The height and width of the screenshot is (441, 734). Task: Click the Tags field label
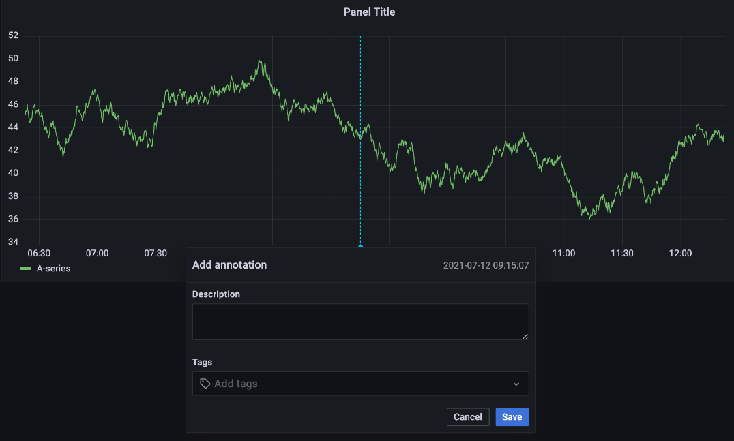click(203, 362)
